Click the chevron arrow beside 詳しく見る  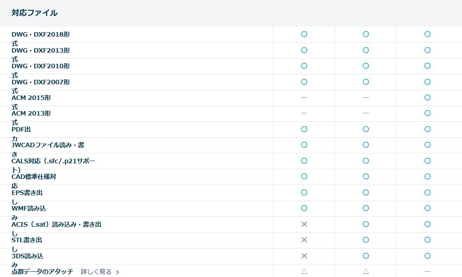coord(118,272)
